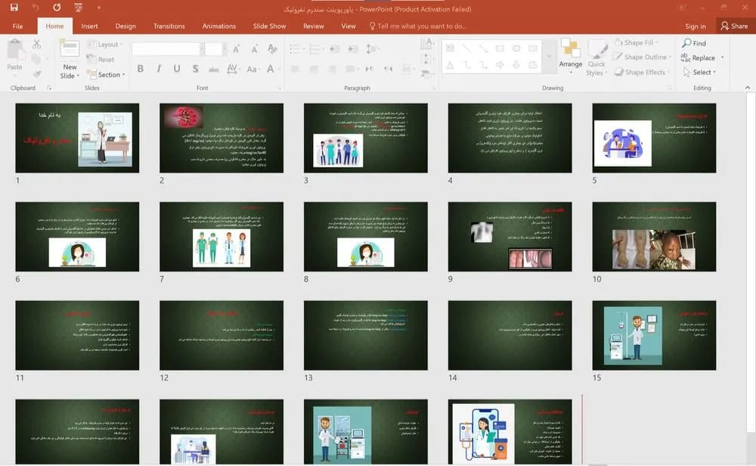Click the Find magnifier tool
The image size is (756, 466).
[x=694, y=43]
